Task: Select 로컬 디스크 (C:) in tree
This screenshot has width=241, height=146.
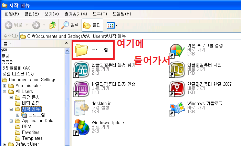Action: point(18,74)
